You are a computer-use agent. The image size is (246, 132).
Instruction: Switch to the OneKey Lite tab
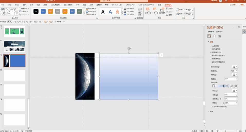point(117,5)
